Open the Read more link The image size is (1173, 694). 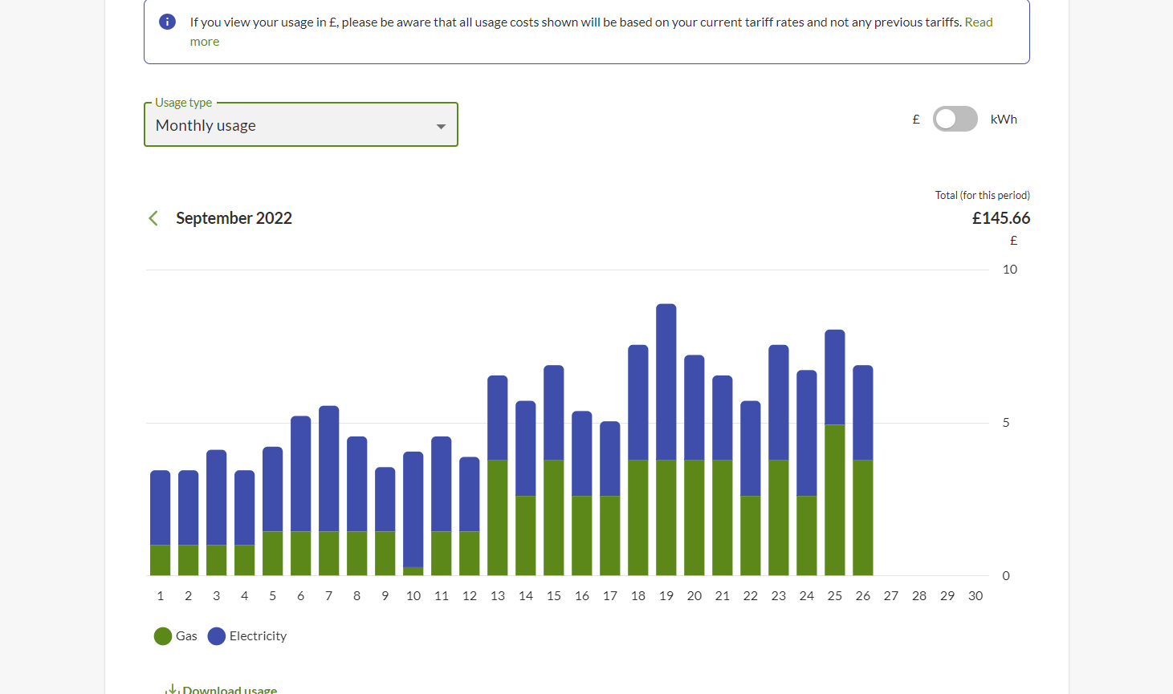pos(978,22)
